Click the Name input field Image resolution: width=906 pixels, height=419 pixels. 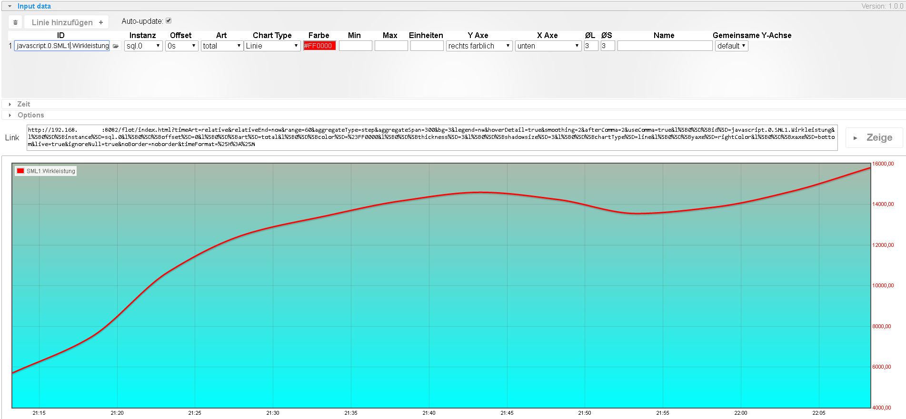click(665, 46)
